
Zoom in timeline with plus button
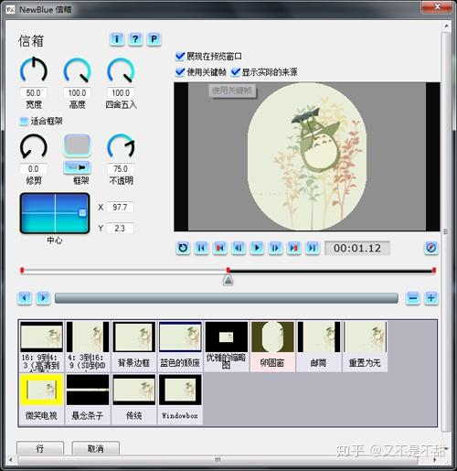431,298
